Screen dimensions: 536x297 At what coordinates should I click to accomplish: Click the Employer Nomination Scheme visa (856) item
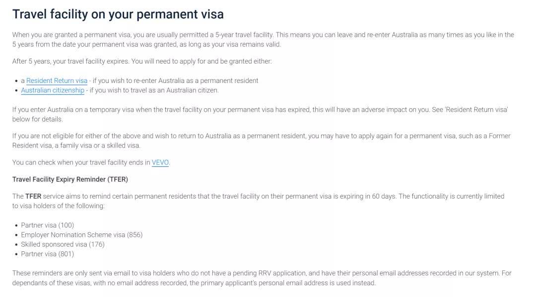82,235
